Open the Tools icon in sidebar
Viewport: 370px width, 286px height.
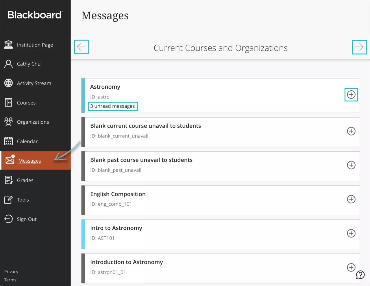coord(9,199)
